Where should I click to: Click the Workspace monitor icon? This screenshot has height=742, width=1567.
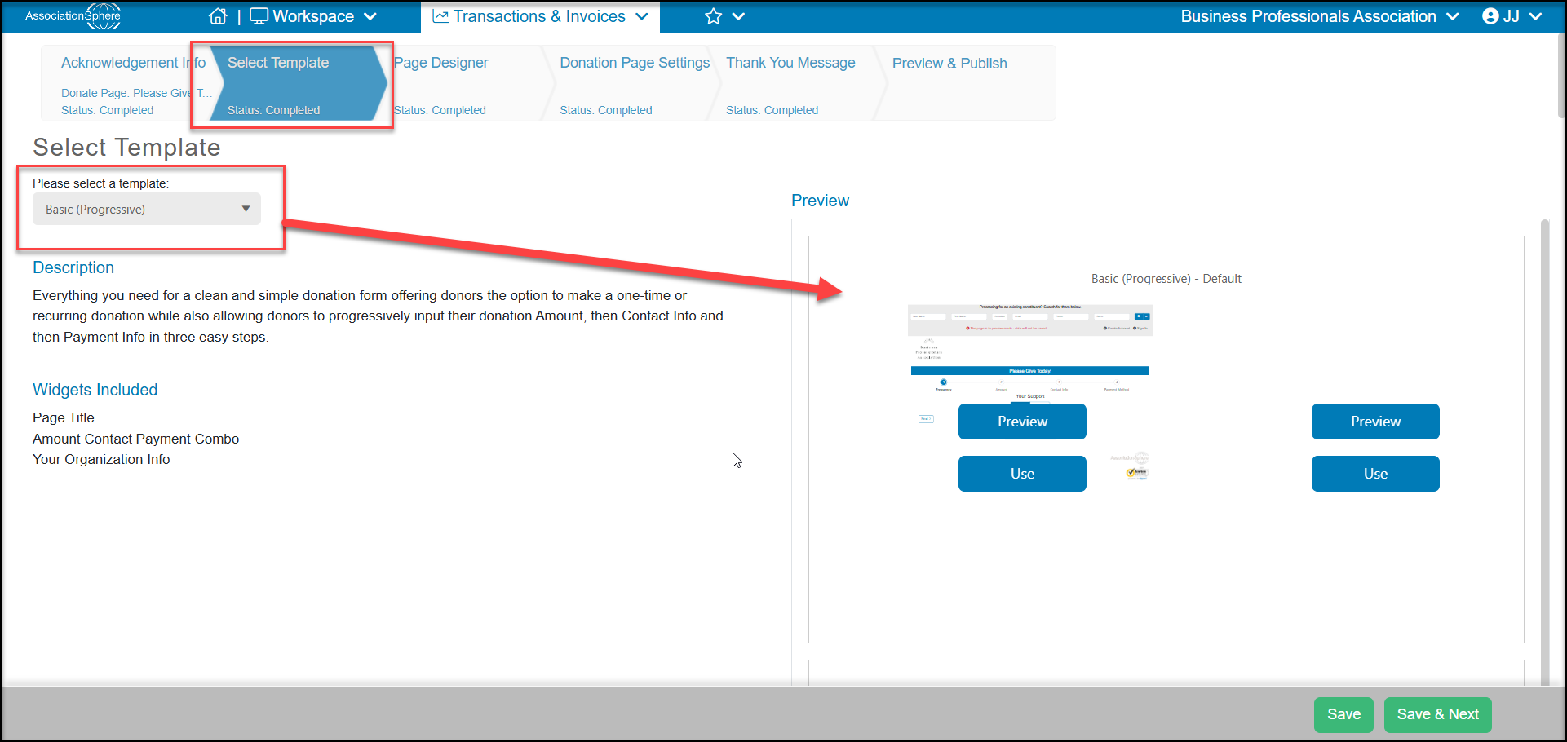259,16
